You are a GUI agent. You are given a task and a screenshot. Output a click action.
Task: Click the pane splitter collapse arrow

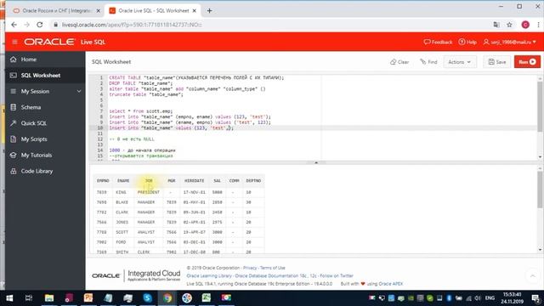click(316, 162)
